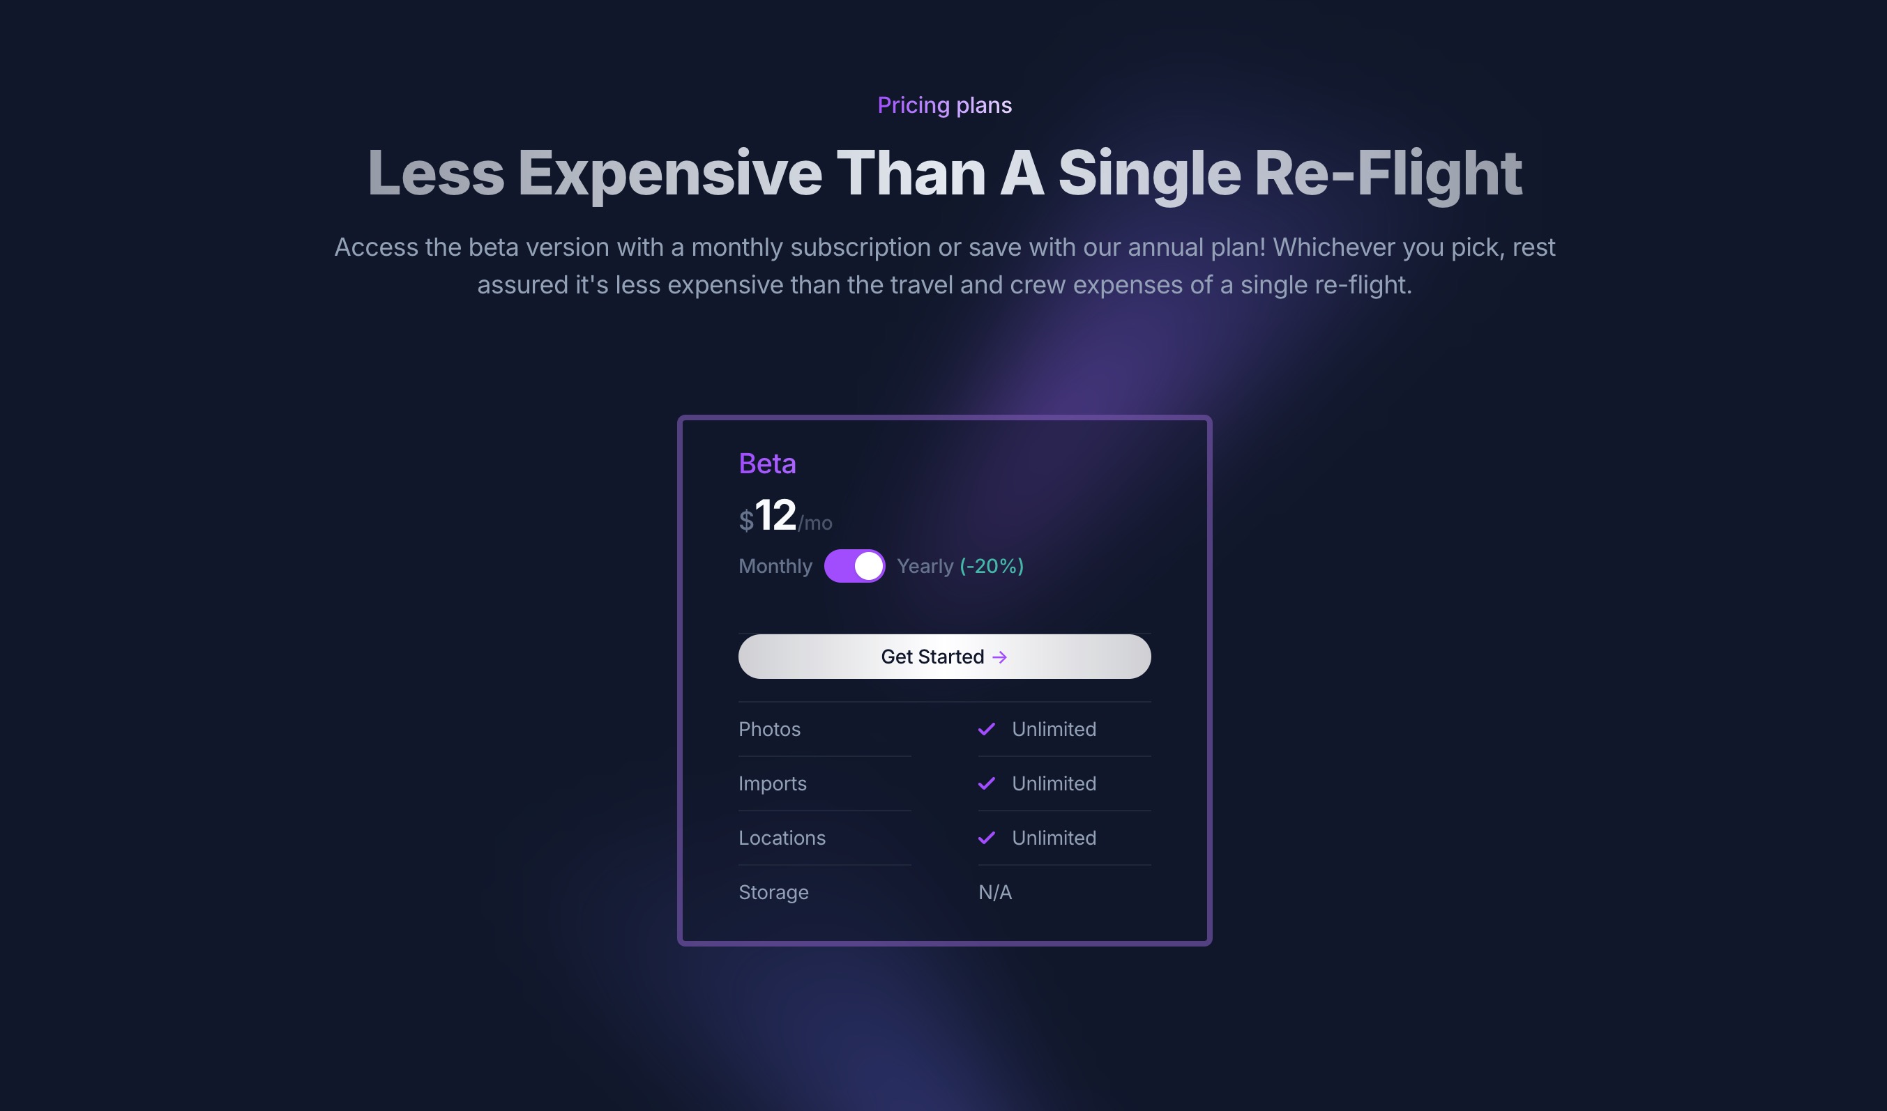This screenshot has width=1887, height=1111.
Task: Click the Pricing plans section label
Action: coord(944,105)
